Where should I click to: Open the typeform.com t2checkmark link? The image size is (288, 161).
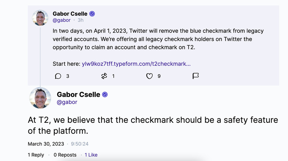point(136,64)
